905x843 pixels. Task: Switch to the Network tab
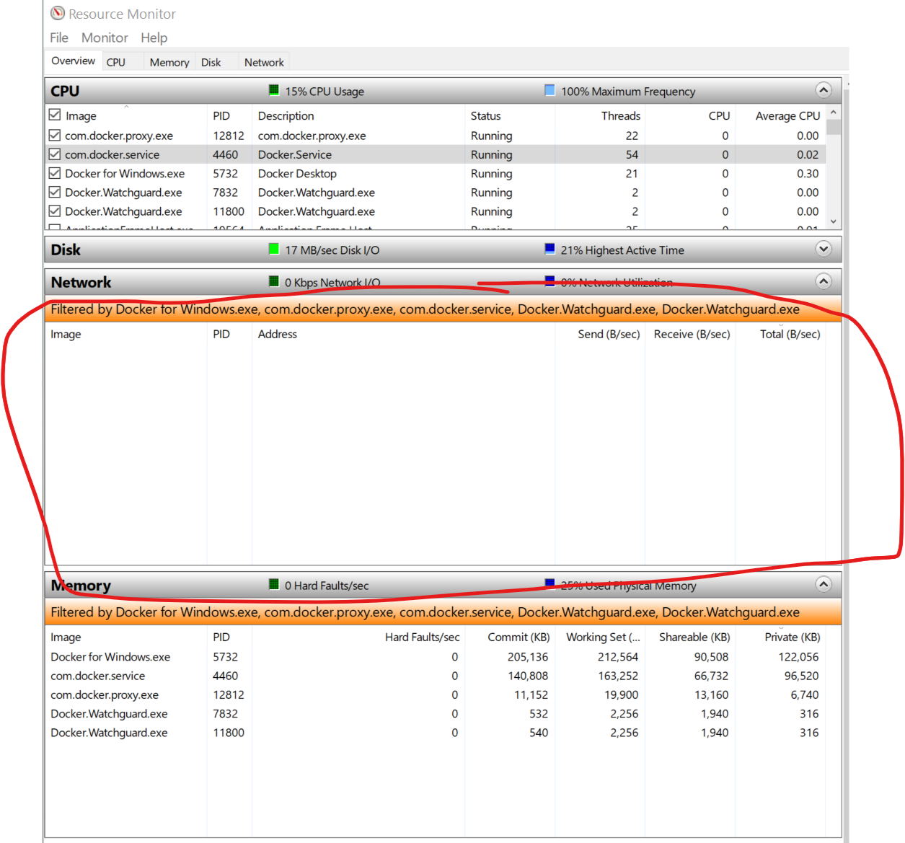click(264, 62)
